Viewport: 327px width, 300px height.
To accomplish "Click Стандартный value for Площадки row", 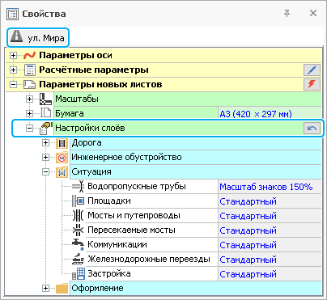I will click(248, 201).
